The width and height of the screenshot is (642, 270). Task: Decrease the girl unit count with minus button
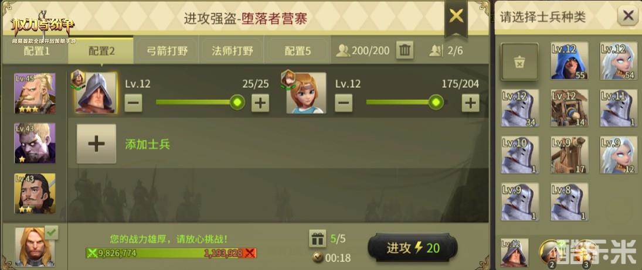click(344, 102)
